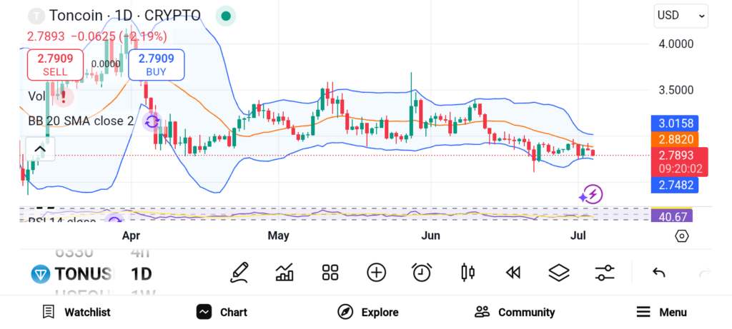Viewport: 732px width, 329px height.
Task: Undo last action arrow
Action: pyautogui.click(x=658, y=273)
